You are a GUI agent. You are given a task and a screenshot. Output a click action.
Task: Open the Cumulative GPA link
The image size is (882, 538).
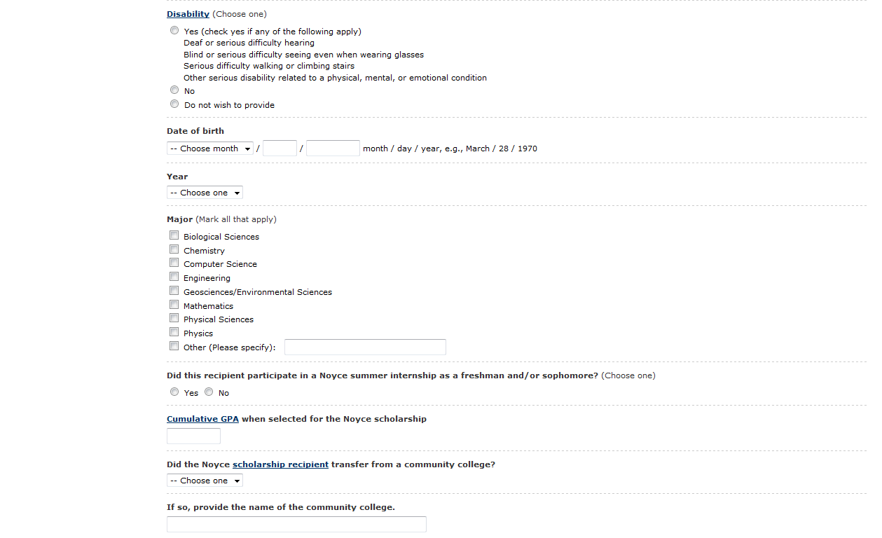click(x=202, y=419)
